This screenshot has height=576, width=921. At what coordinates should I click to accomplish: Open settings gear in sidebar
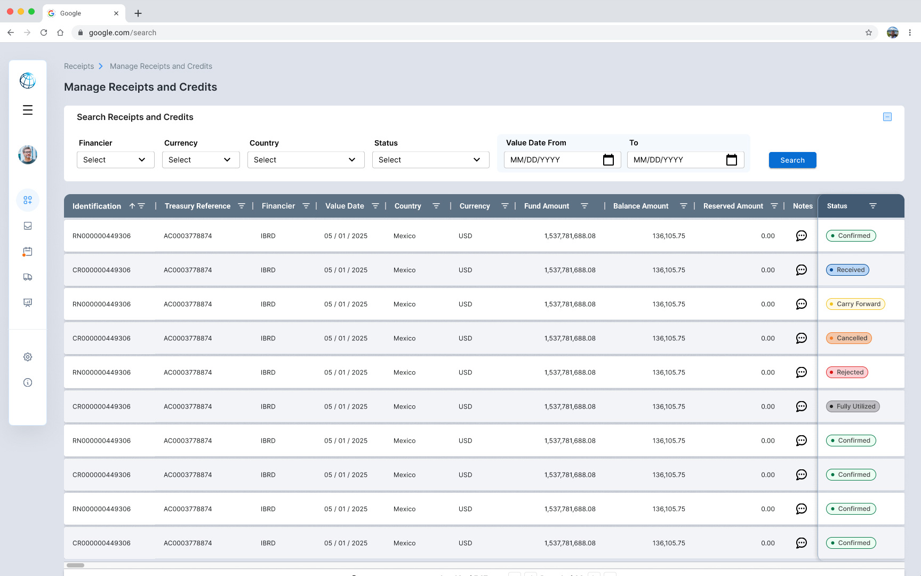(28, 357)
